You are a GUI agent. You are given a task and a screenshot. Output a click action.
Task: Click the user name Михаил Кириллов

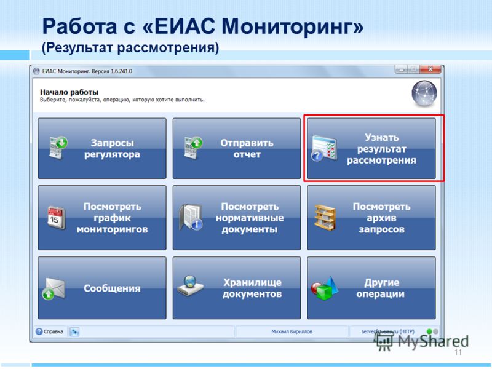(x=292, y=331)
